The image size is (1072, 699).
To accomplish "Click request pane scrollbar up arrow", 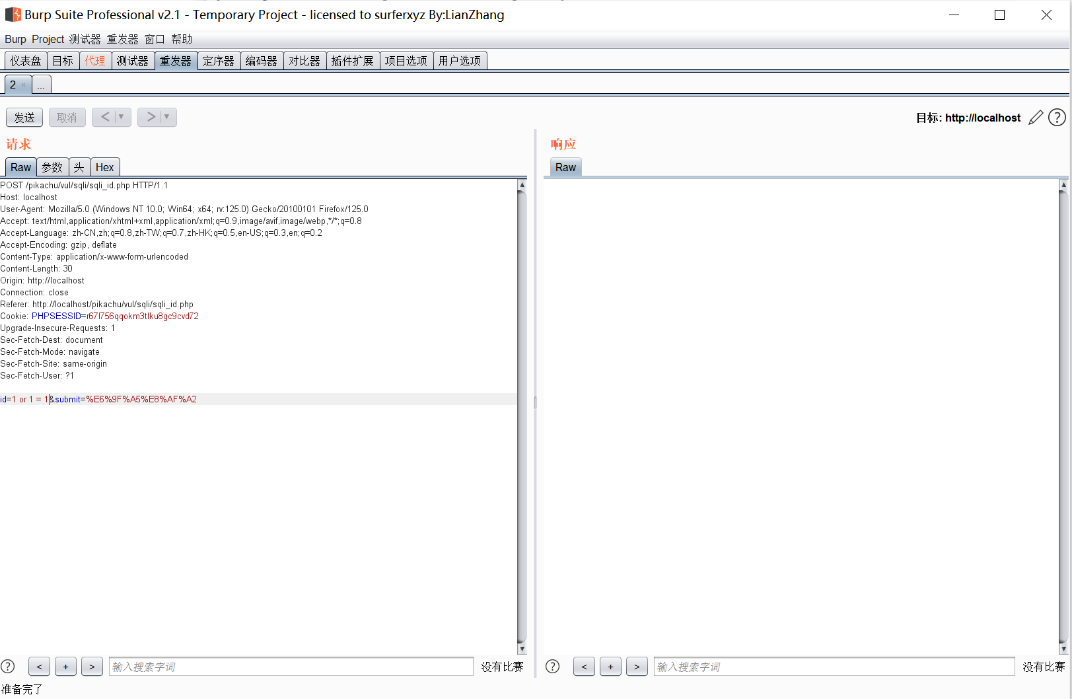I will pyautogui.click(x=522, y=185).
